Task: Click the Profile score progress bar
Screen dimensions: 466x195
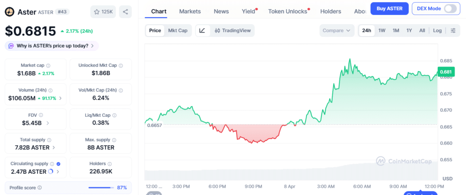Action: click(101, 187)
